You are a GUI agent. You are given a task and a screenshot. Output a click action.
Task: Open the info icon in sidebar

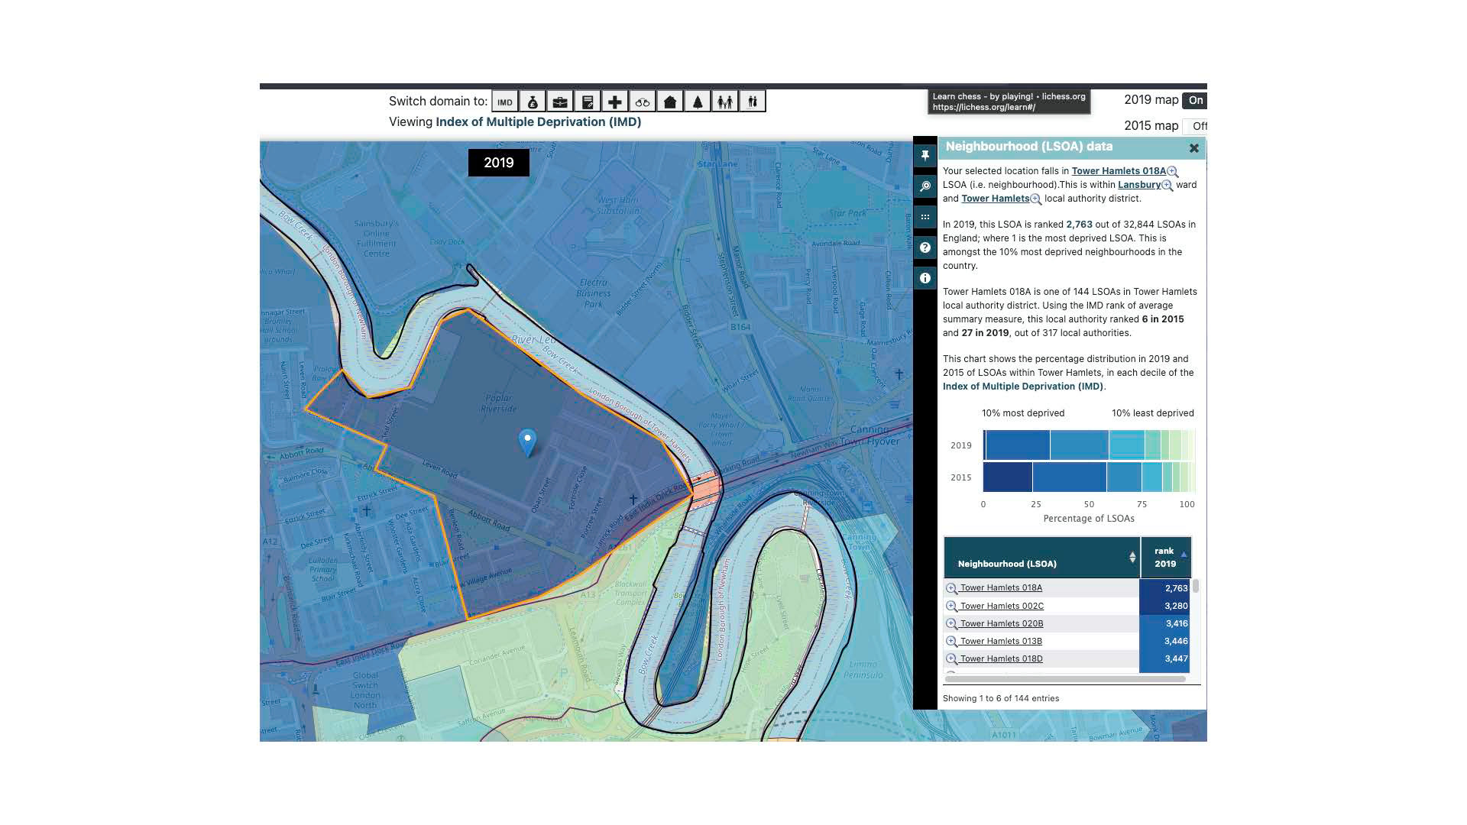point(925,278)
